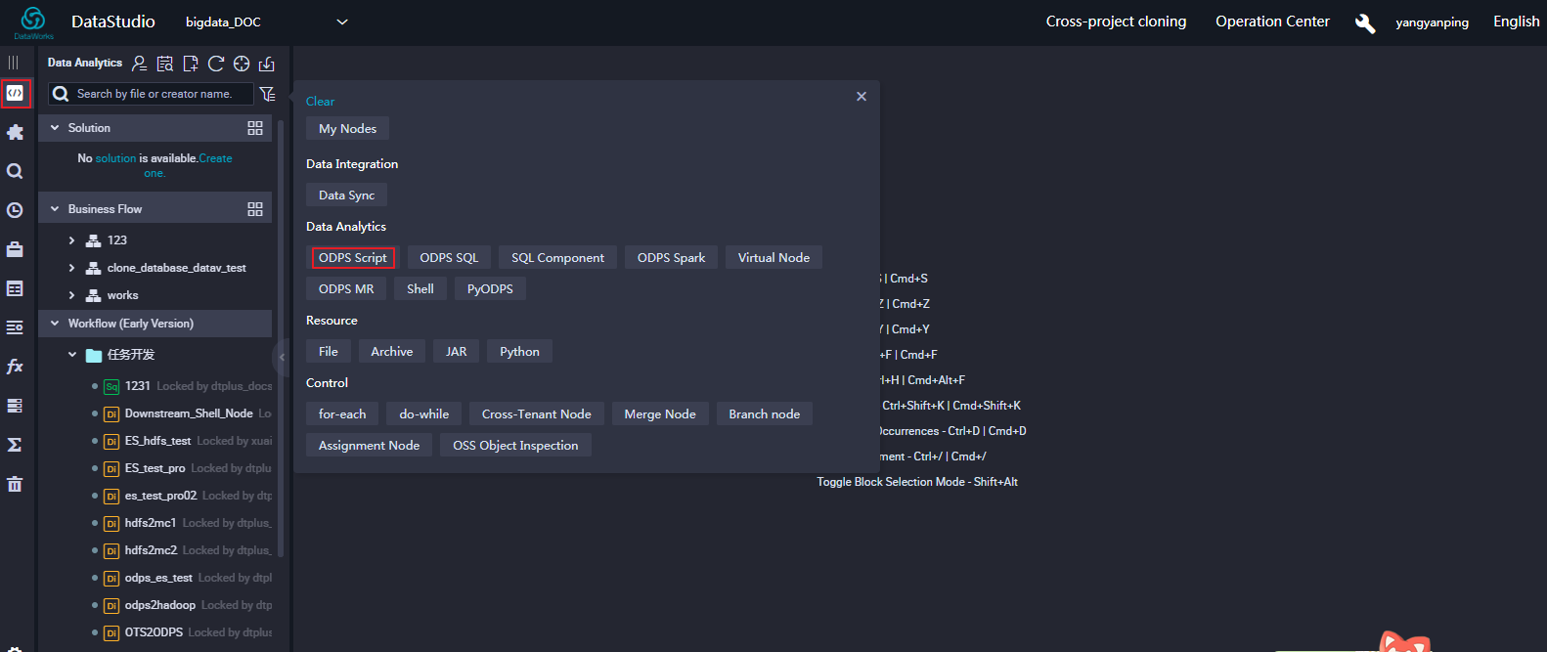Viewport: 1547px width, 652px height.
Task: Collapse the Solution section
Action: pyautogui.click(x=55, y=128)
